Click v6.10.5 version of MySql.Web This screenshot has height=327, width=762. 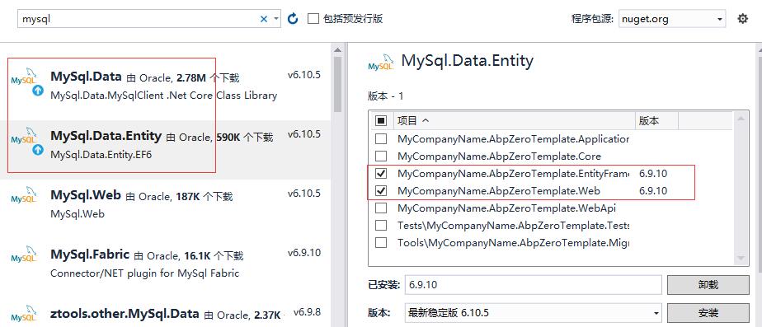coord(304,193)
